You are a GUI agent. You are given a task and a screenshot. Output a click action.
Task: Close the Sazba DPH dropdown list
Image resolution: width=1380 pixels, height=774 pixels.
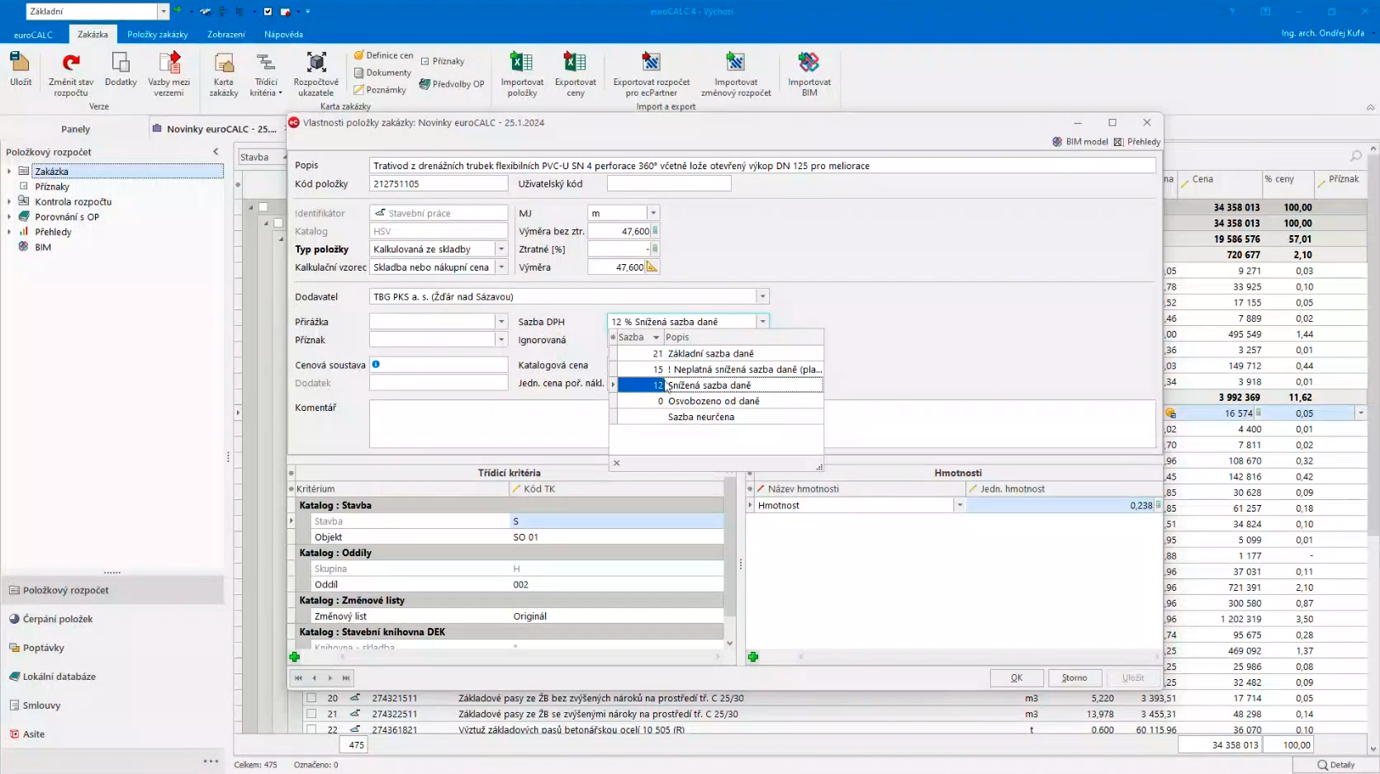coord(617,463)
